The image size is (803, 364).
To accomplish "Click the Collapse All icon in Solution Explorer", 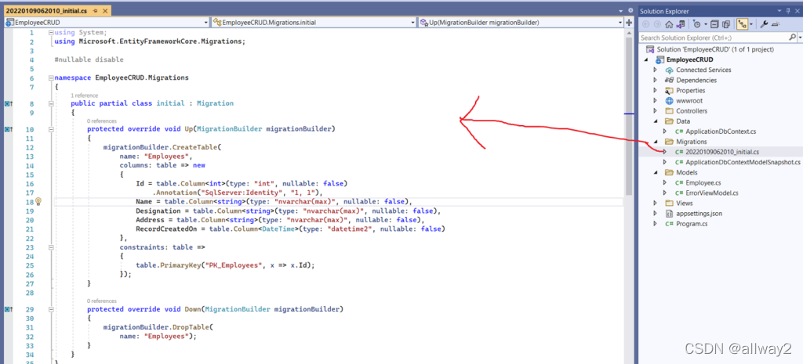I will (x=714, y=24).
